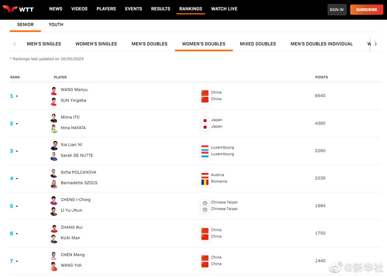387x277 pixels.
Task: Click the China flag beside WANG Manyu
Action: point(205,93)
